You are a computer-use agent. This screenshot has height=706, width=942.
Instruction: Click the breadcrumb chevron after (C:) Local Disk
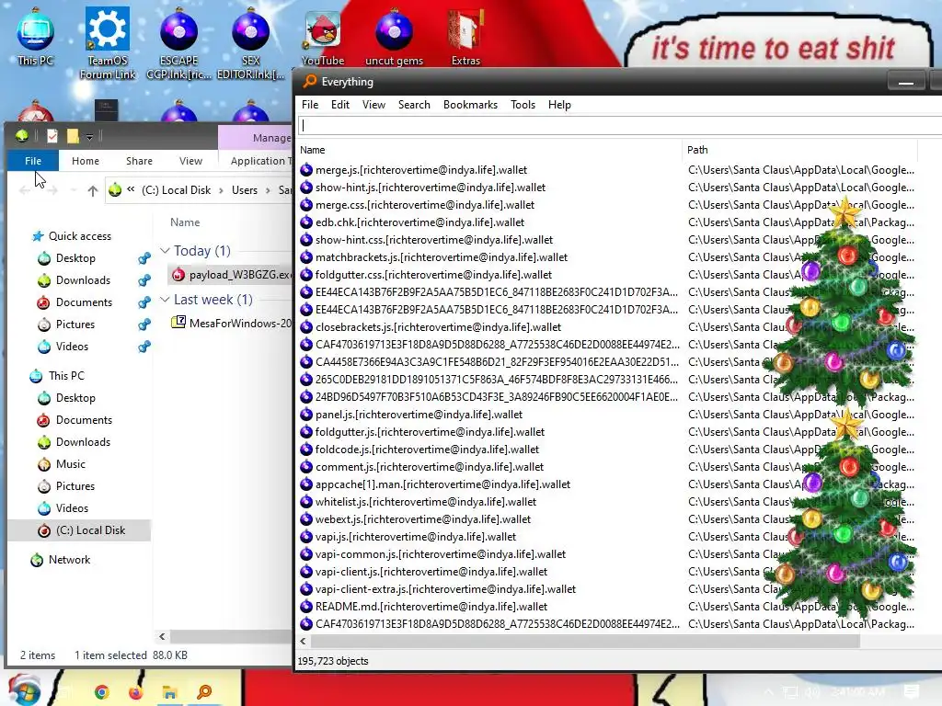(221, 190)
